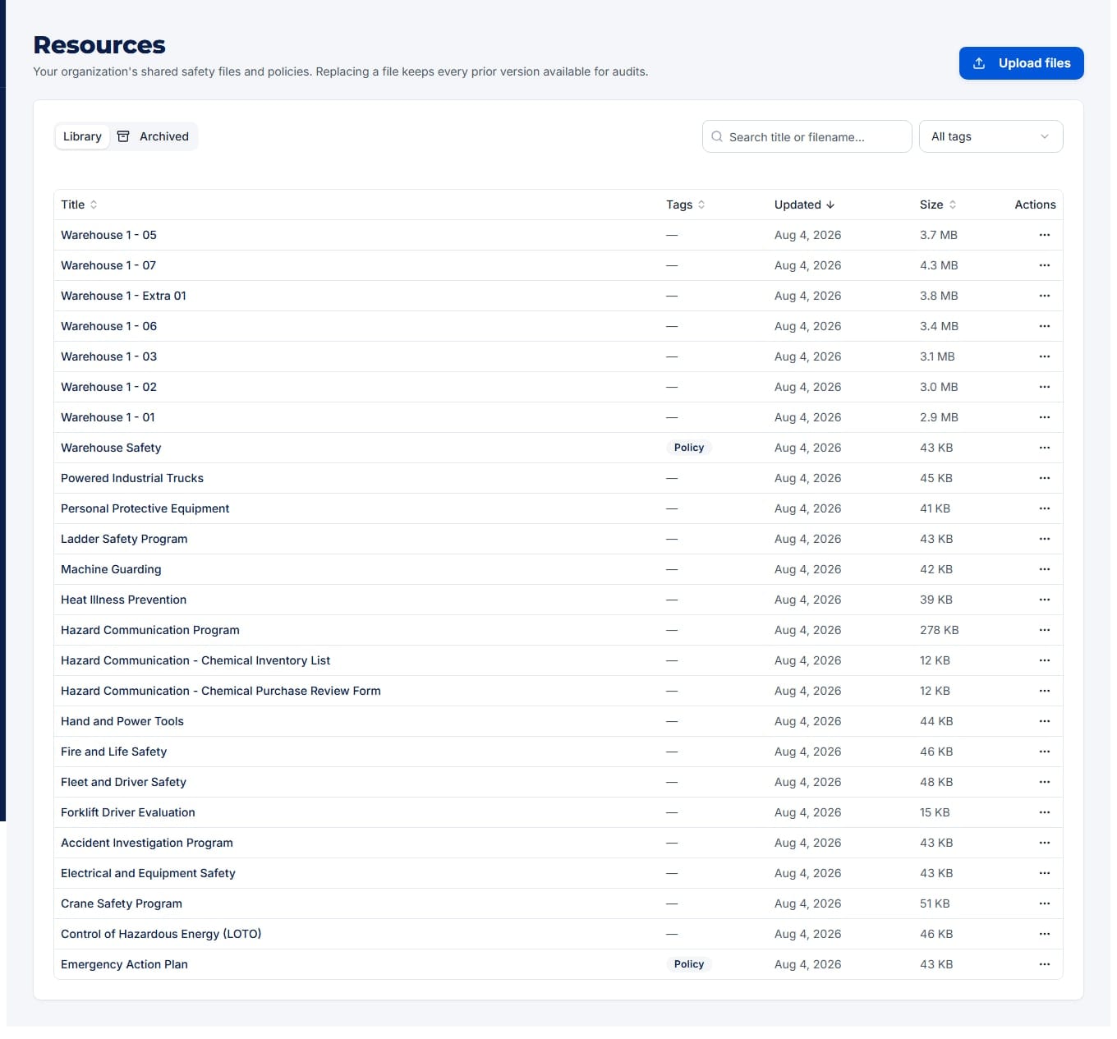Sort table by Title column

pyautogui.click(x=79, y=205)
